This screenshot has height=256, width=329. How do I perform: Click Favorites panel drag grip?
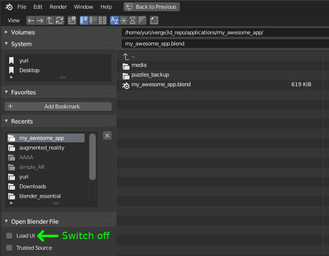109,92
